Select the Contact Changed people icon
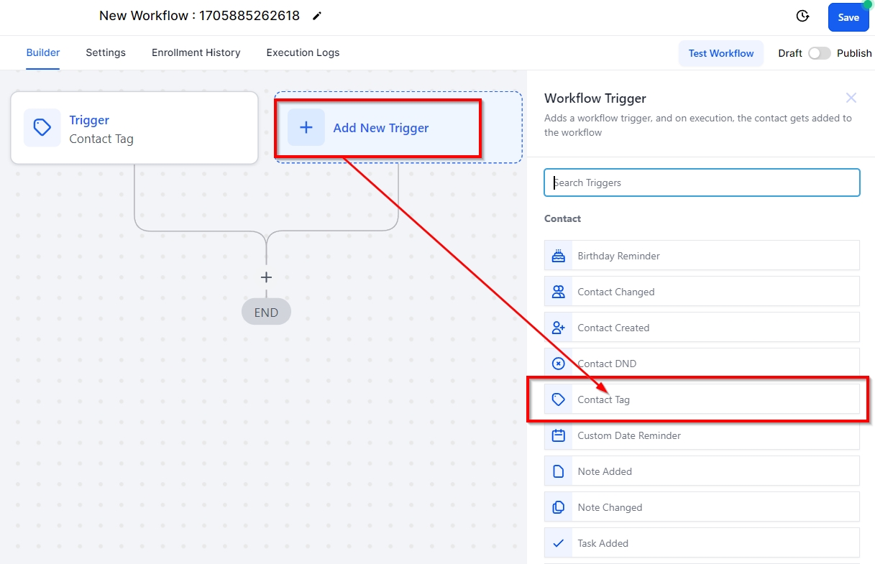The width and height of the screenshot is (875, 564). pyautogui.click(x=558, y=292)
